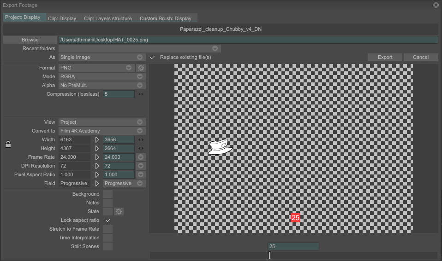Adjust Compression value with stepper arrows

tap(141, 94)
